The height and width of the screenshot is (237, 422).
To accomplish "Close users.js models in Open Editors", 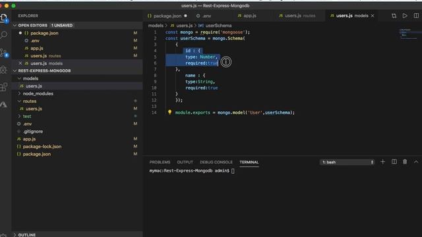I will coord(20,63).
